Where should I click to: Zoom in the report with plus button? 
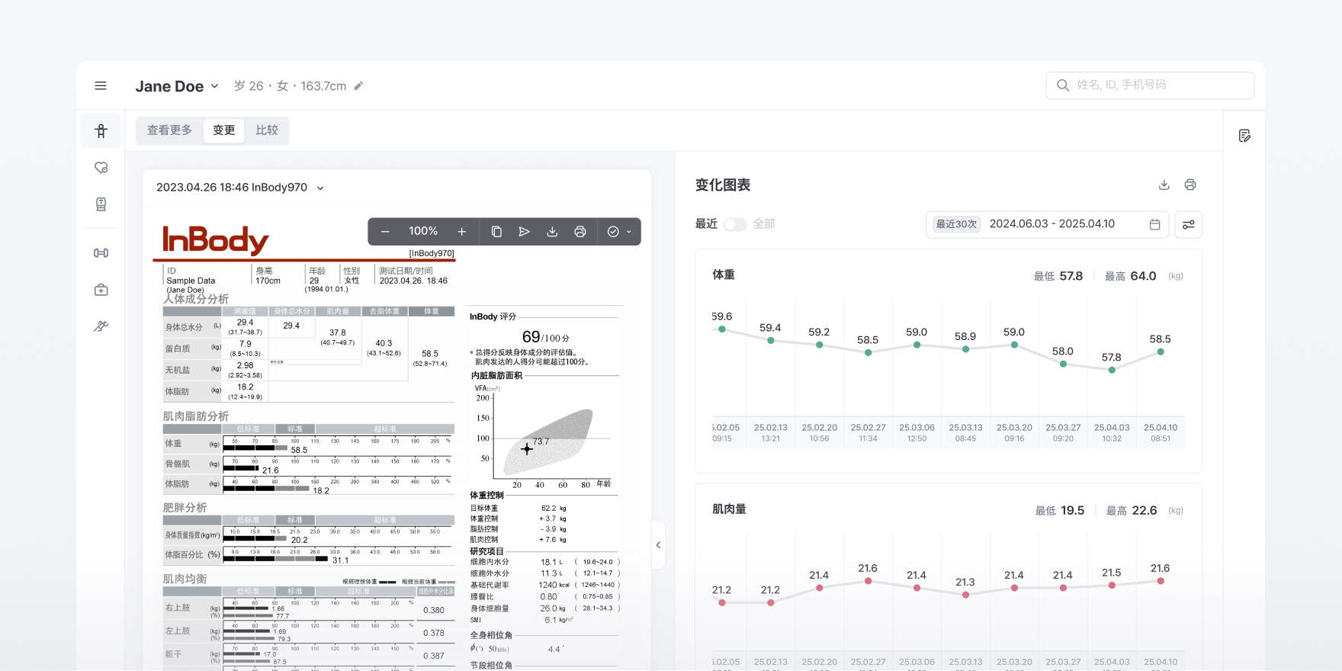[x=461, y=232]
